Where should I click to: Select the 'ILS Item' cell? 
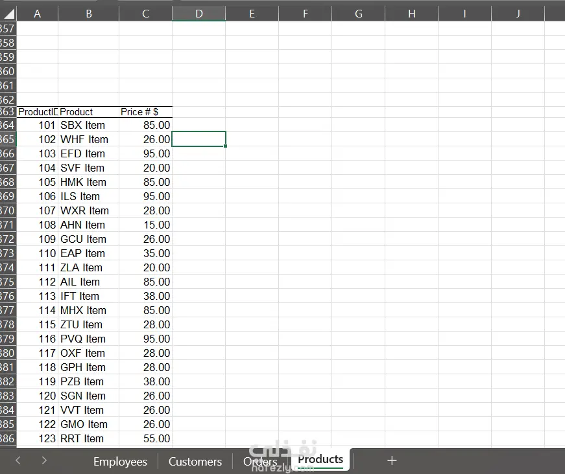[x=89, y=196]
